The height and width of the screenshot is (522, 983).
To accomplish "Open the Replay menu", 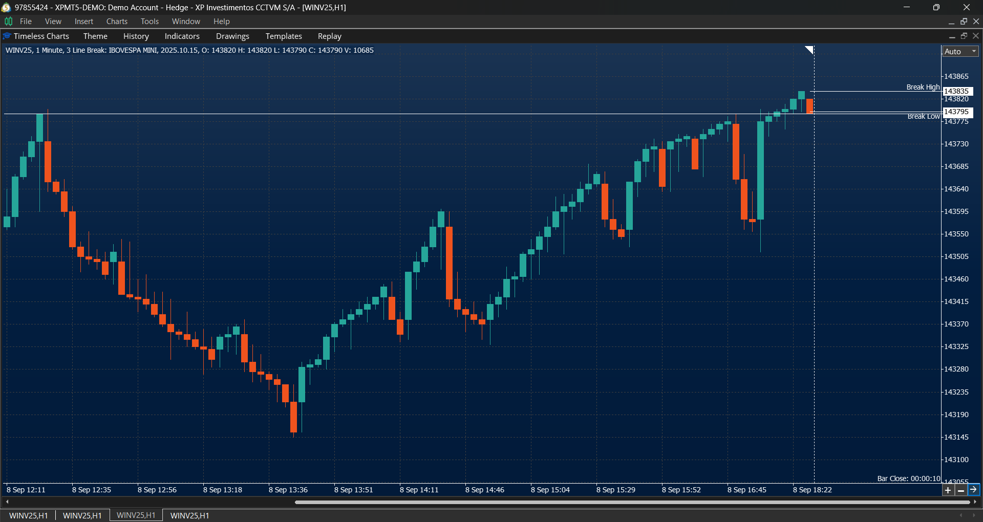I will [x=329, y=36].
